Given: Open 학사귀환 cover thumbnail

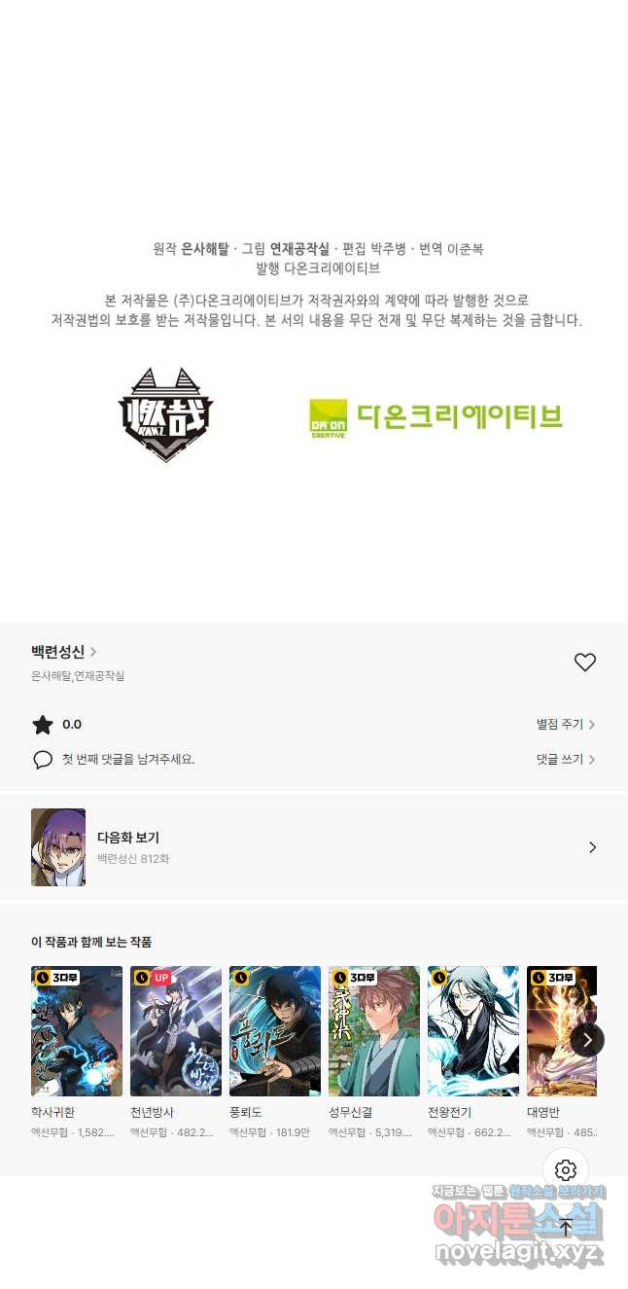Looking at the screenshot, I should point(77,1031).
